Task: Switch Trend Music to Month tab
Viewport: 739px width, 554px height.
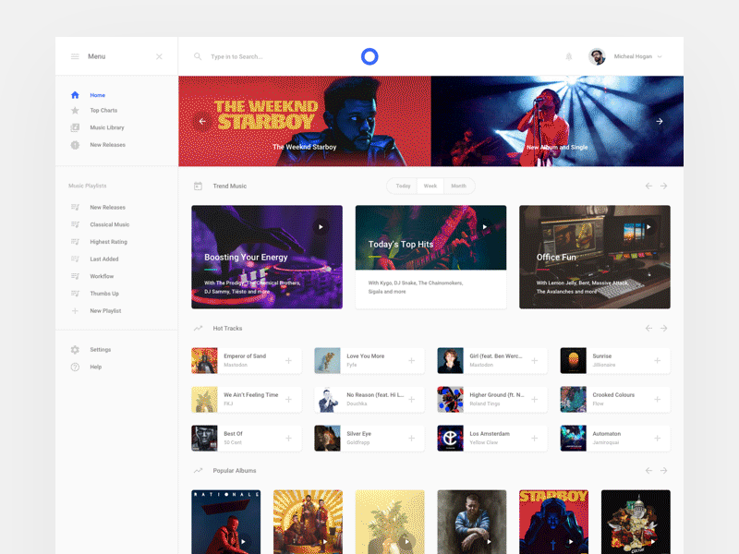Action: 458,187
